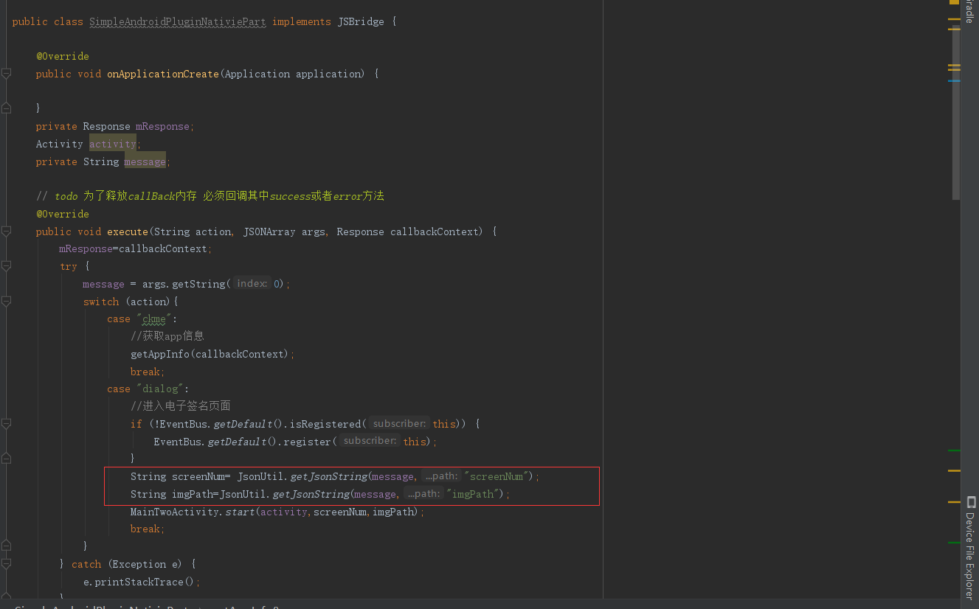The height and width of the screenshot is (609, 979).
Task: Open the Gradle tool window tab
Action: 970,12
